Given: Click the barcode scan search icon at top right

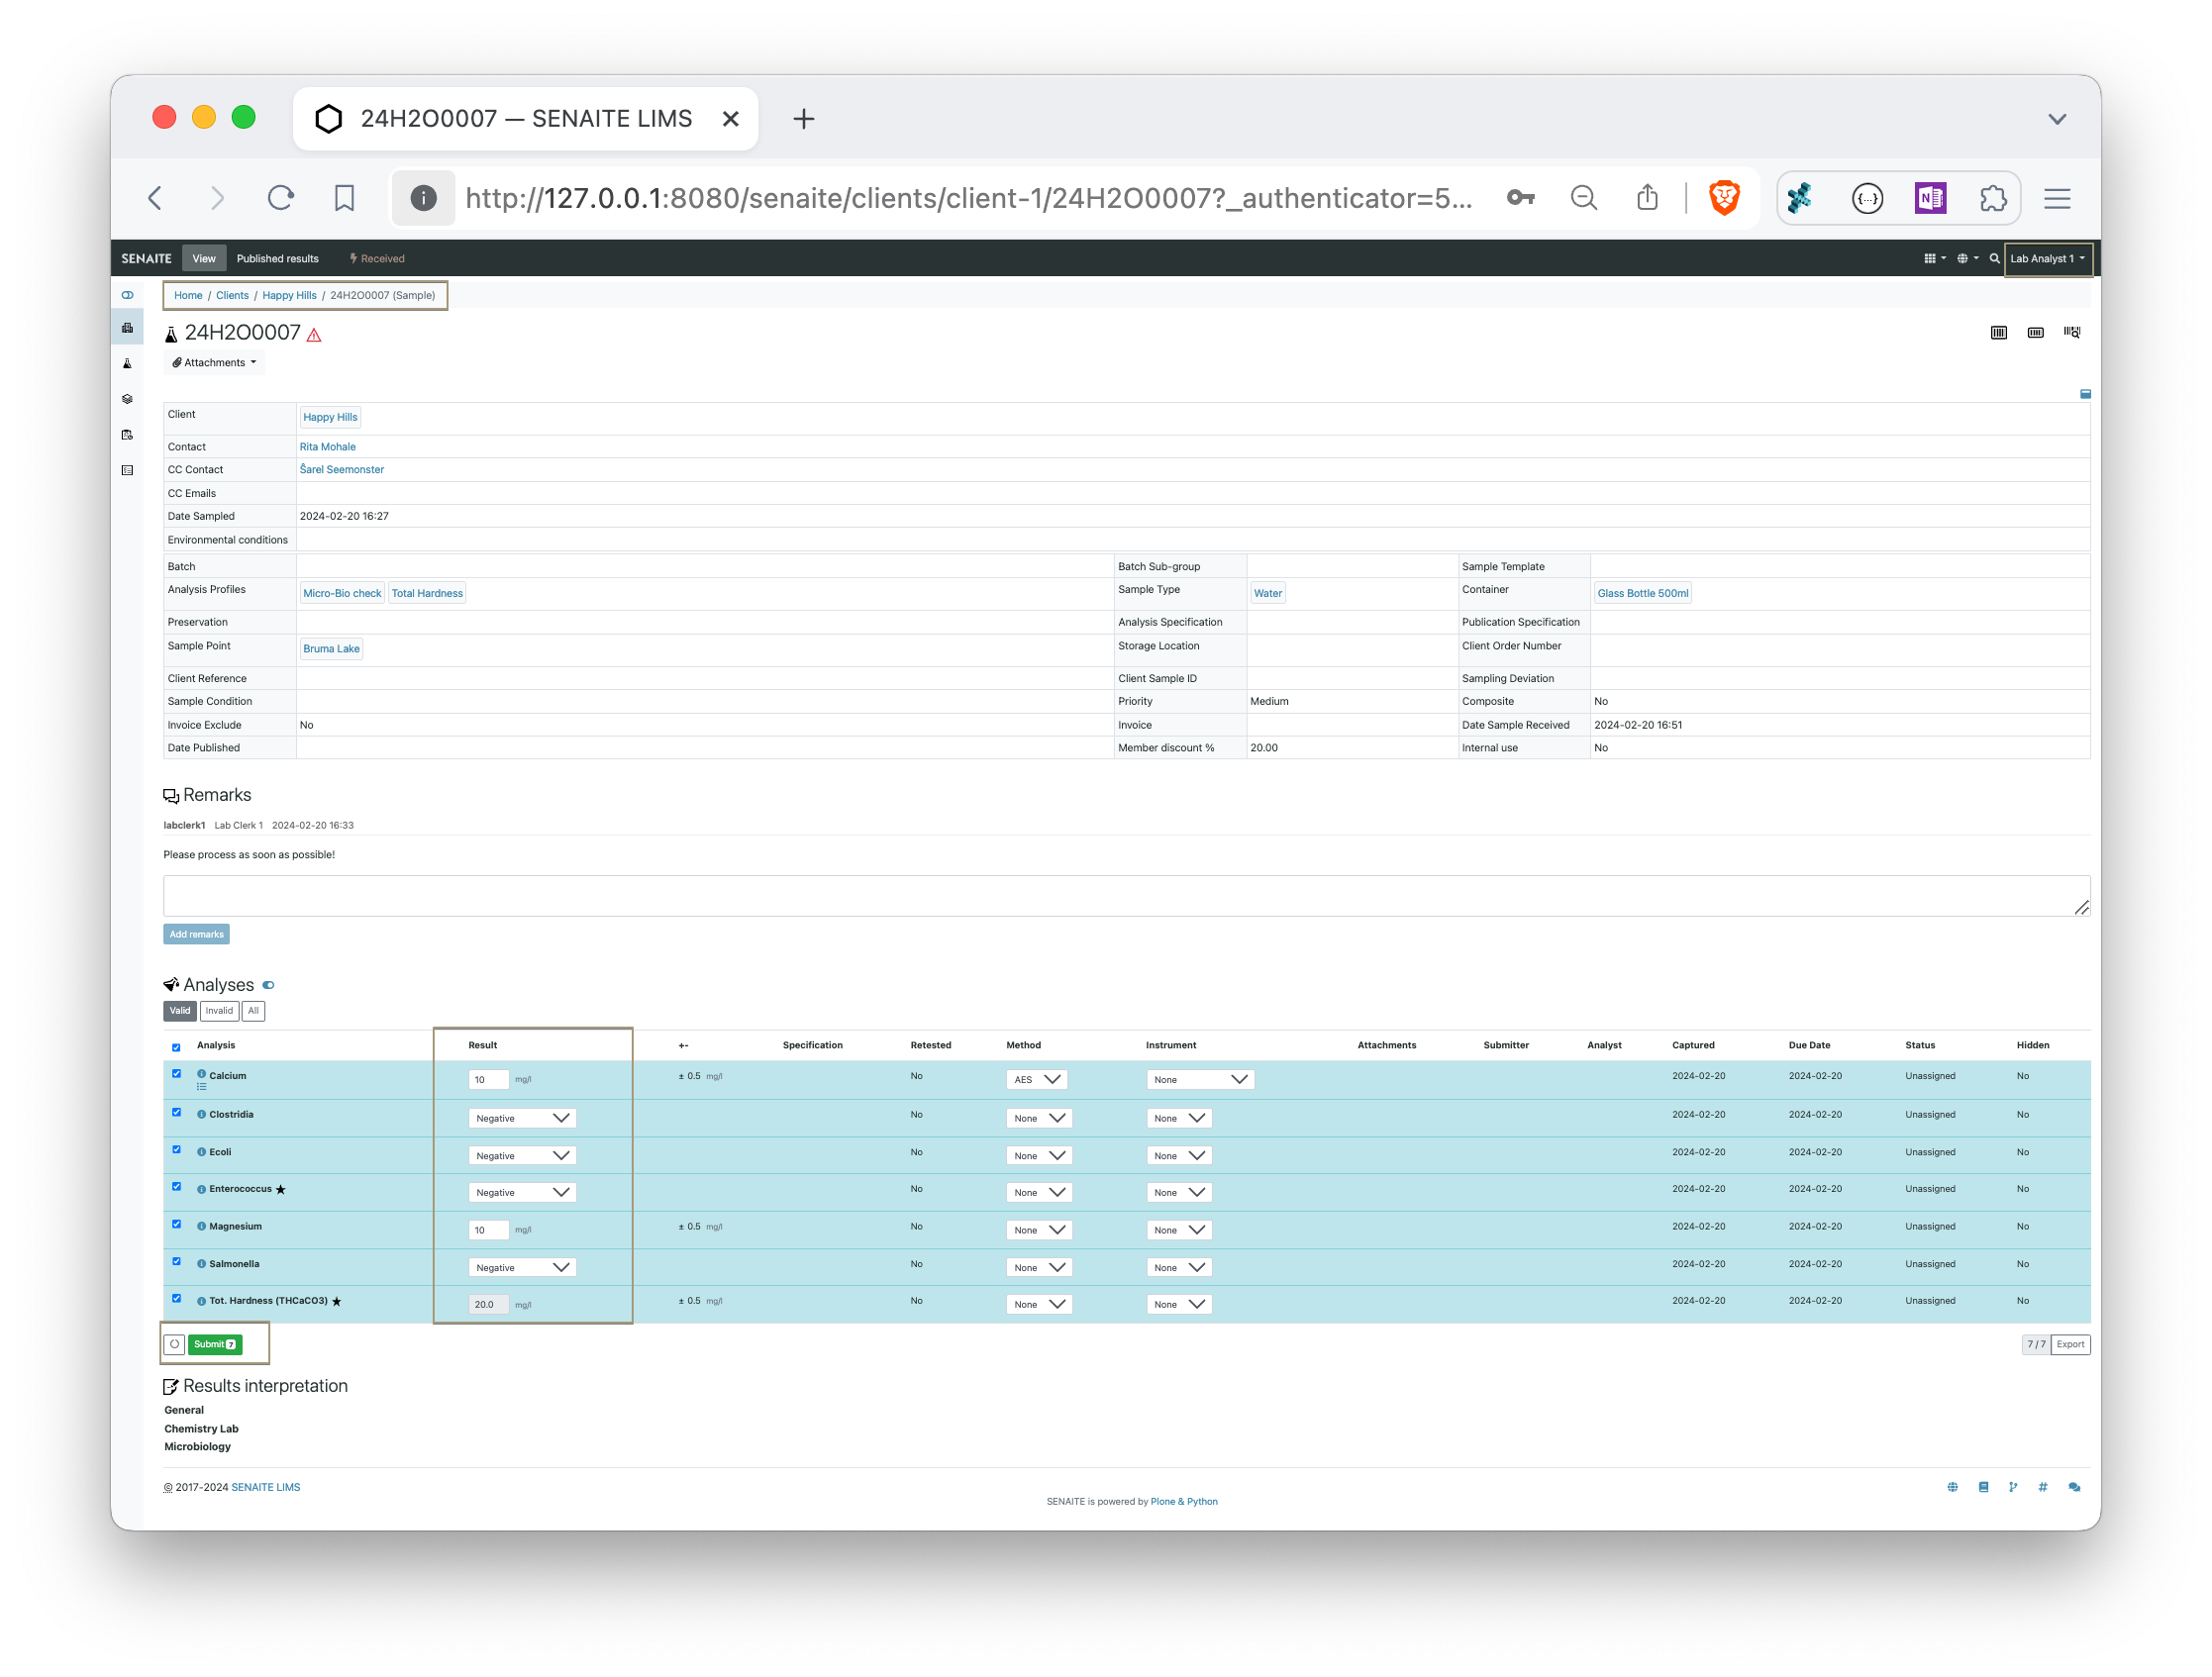Looking at the screenshot, I should [2072, 332].
